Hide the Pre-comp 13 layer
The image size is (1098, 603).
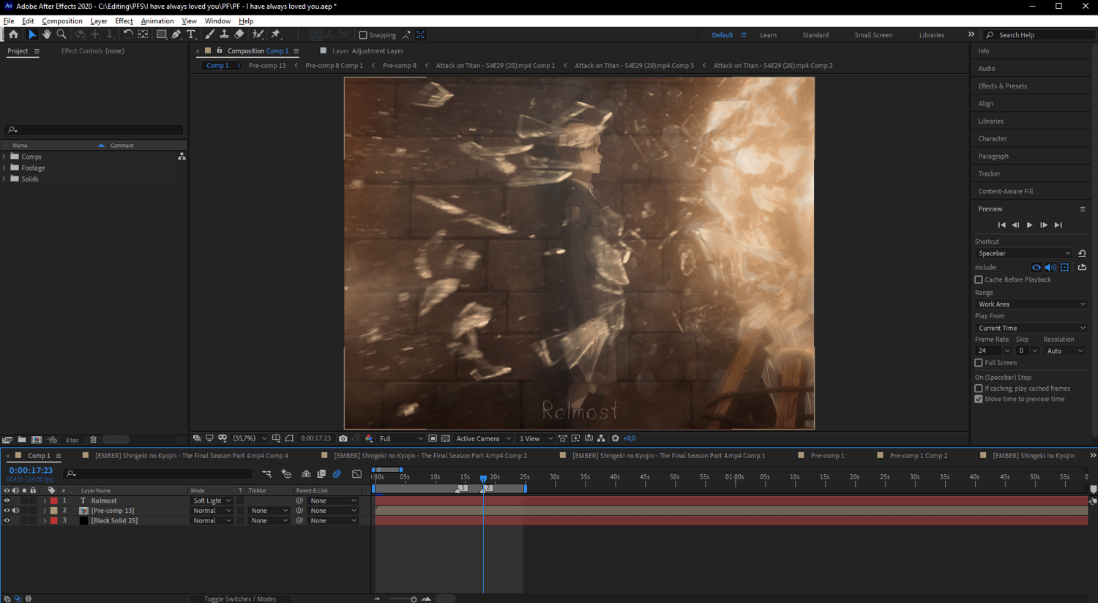click(7, 511)
